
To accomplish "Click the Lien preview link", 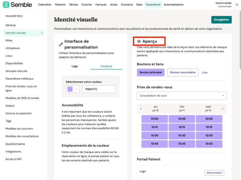I will [x=205, y=72].
